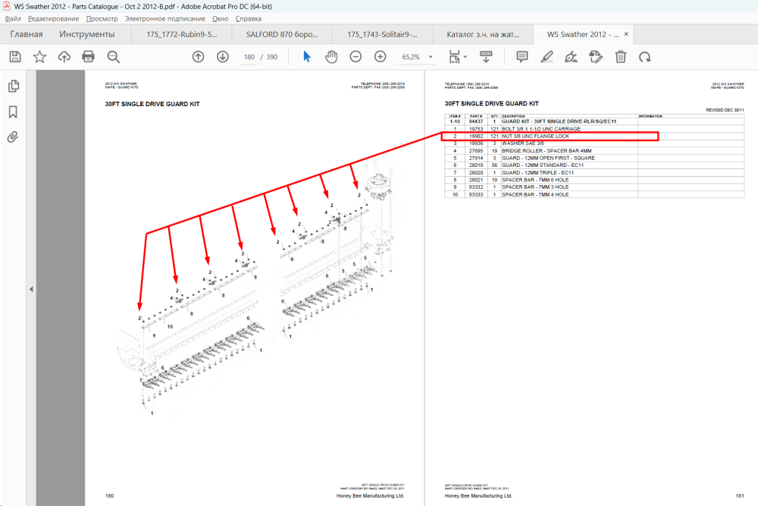Add the document to starred files

(x=39, y=57)
